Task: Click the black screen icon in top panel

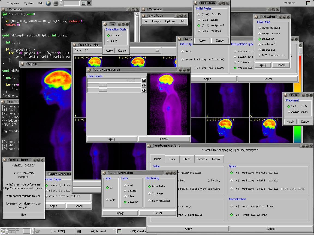Action: [x=89, y=3]
